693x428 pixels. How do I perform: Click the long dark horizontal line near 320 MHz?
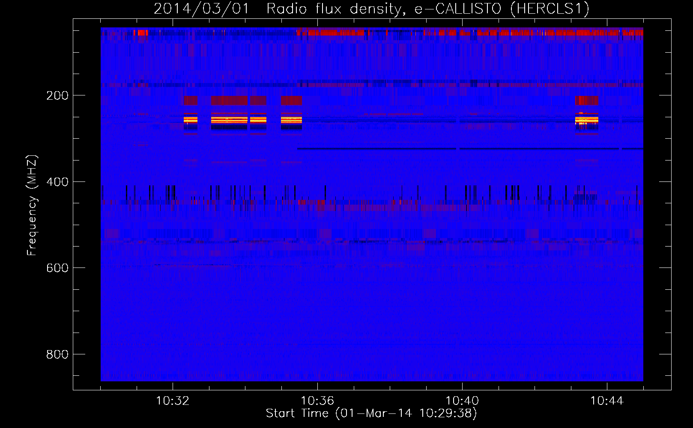pos(470,149)
